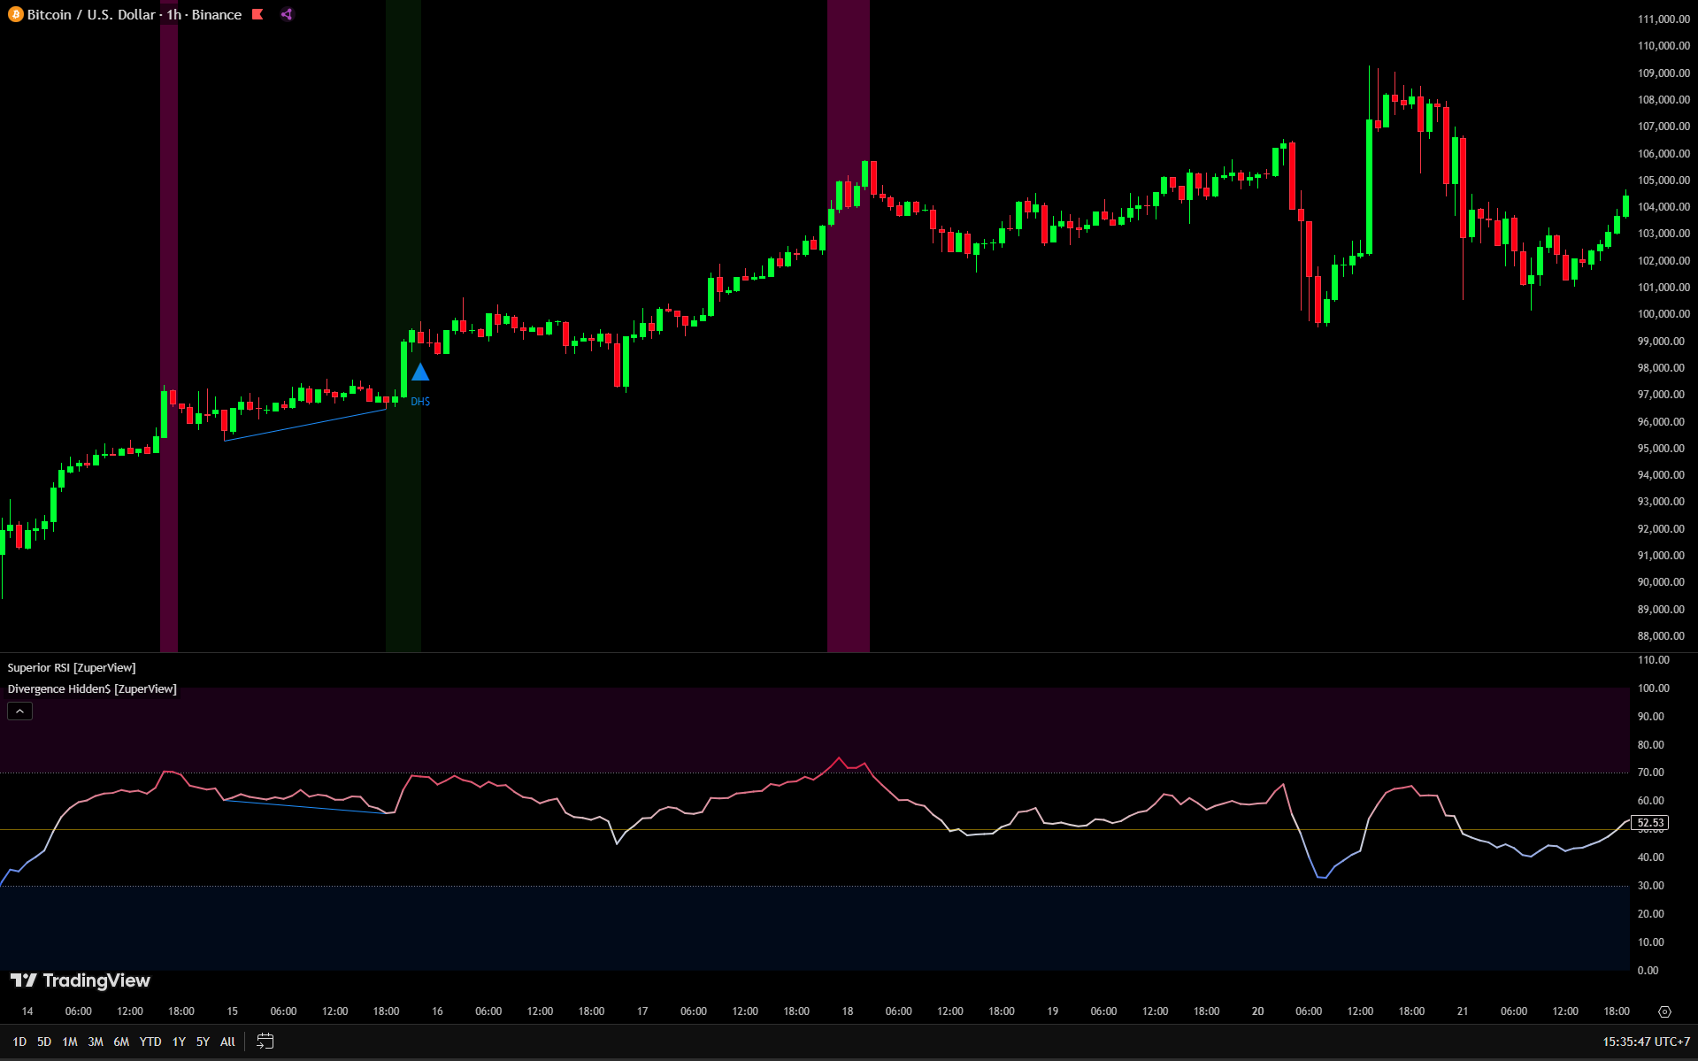Screen dimensions: 1698x1061
Task: Show All available data range
Action: pos(227,1042)
